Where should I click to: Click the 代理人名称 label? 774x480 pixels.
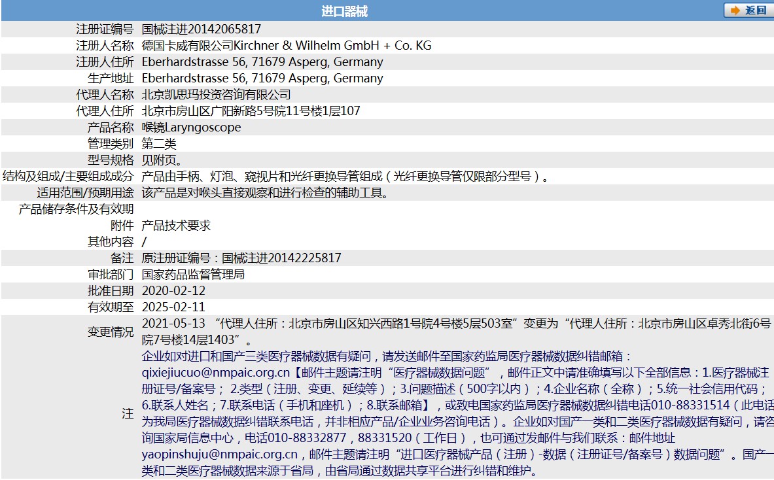tap(105, 94)
